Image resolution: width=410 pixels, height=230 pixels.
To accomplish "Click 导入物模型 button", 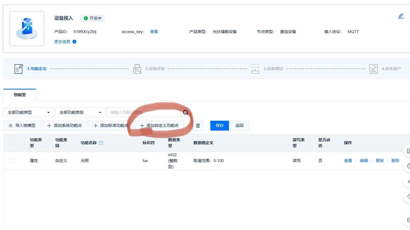I will pos(22,125).
